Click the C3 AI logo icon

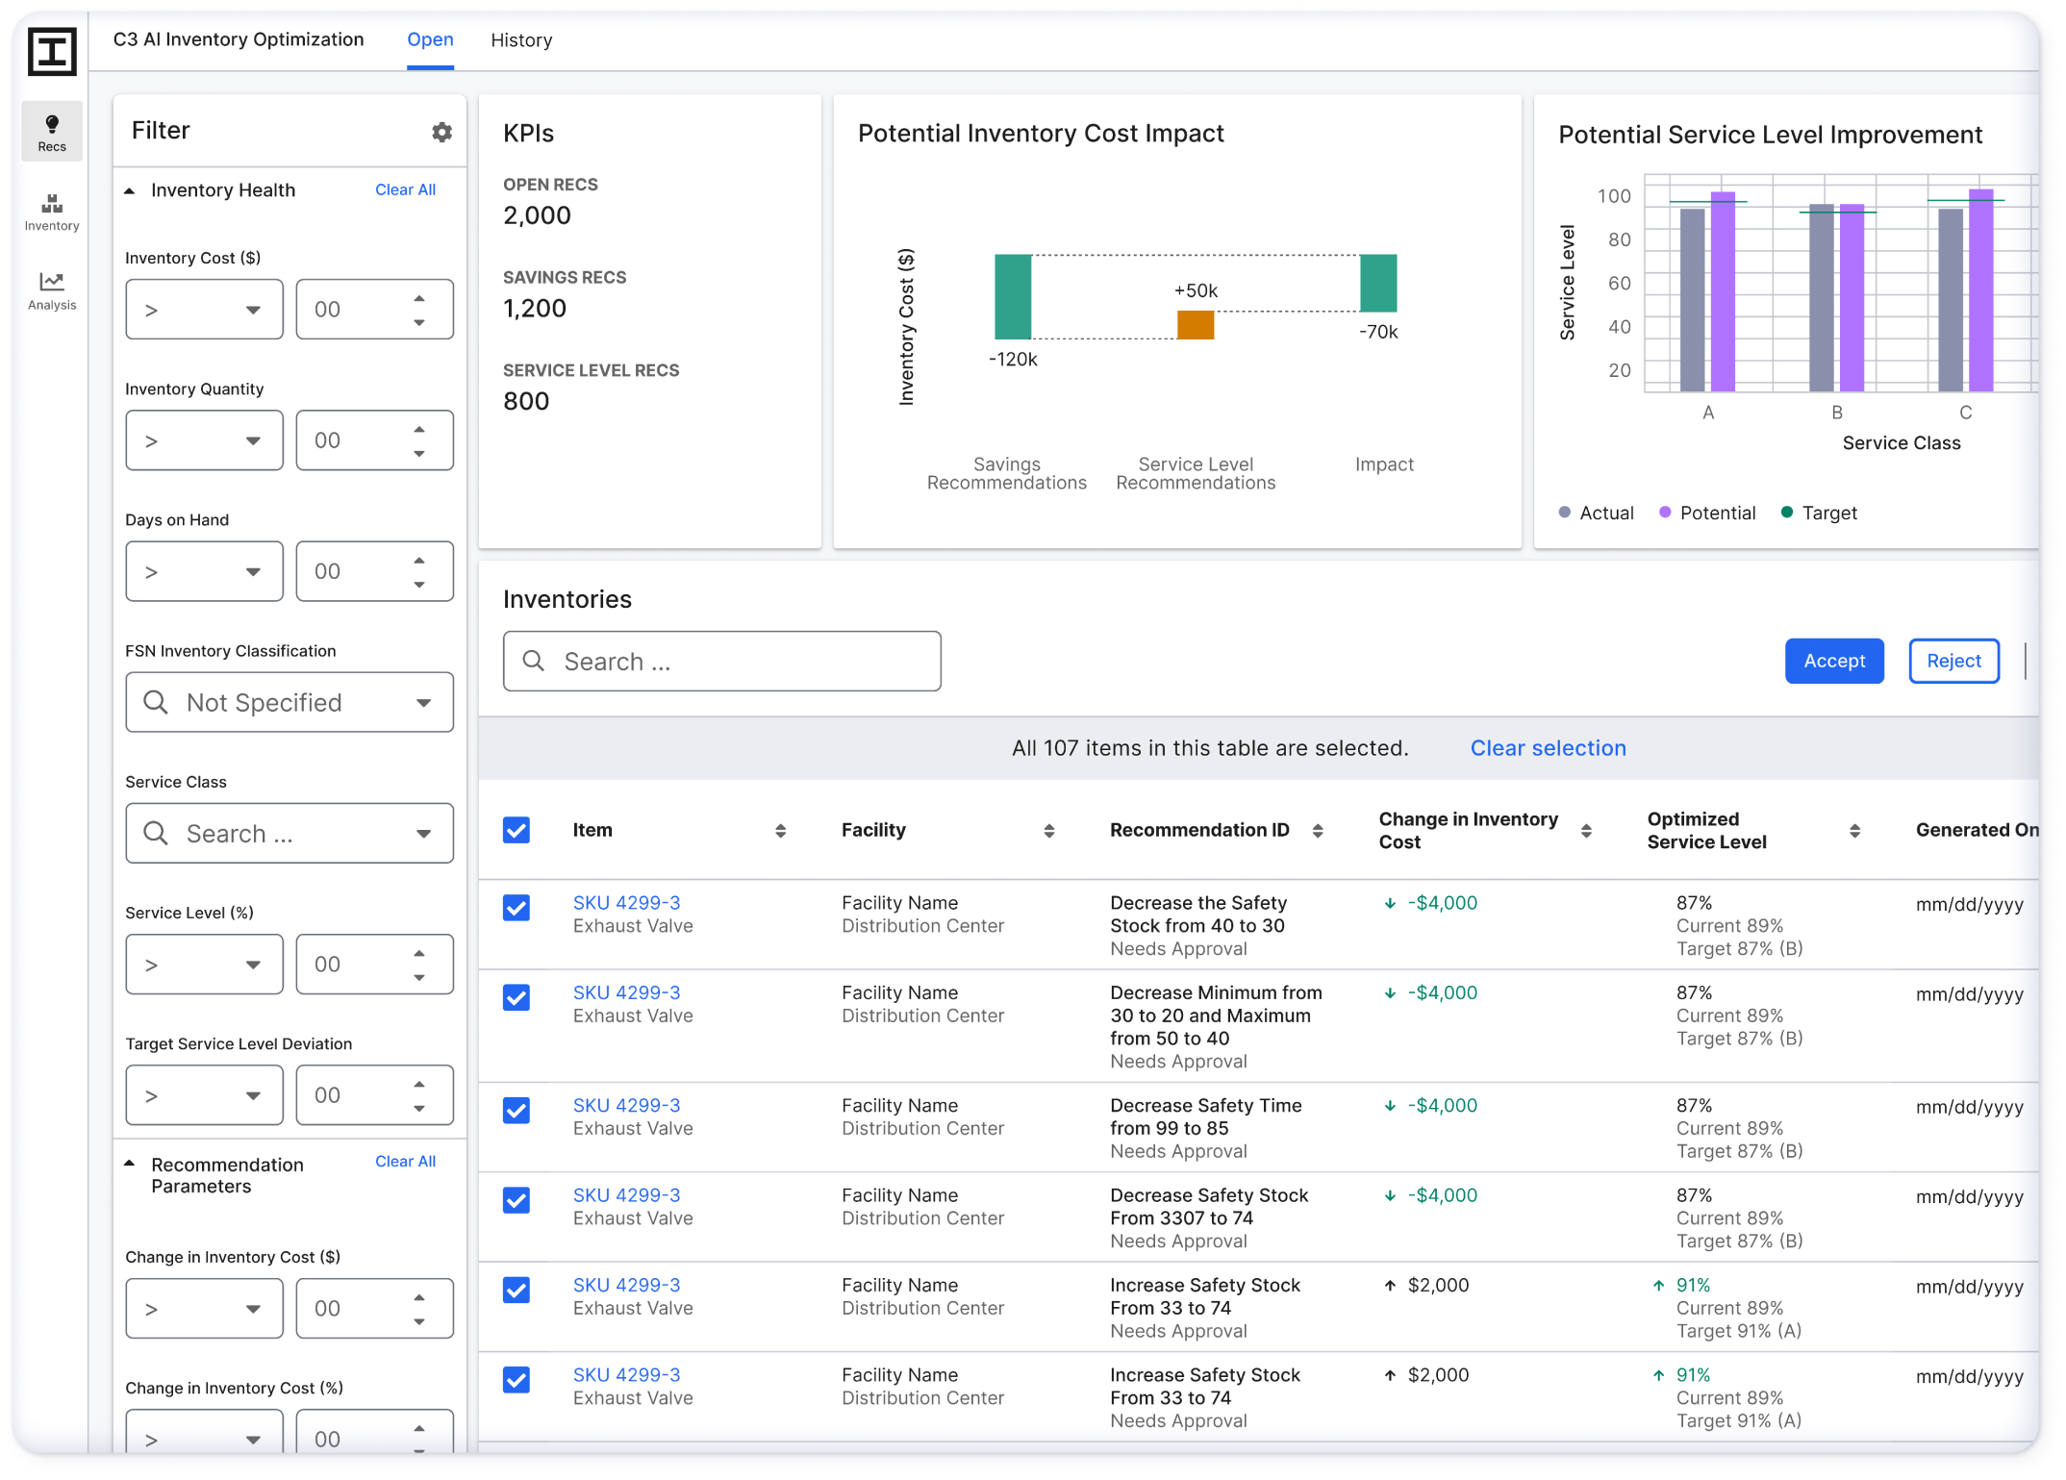click(52, 51)
